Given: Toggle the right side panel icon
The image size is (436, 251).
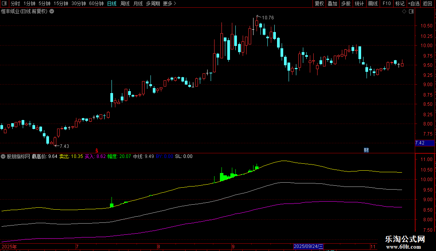Looking at the screenshot, I should coord(411,12).
